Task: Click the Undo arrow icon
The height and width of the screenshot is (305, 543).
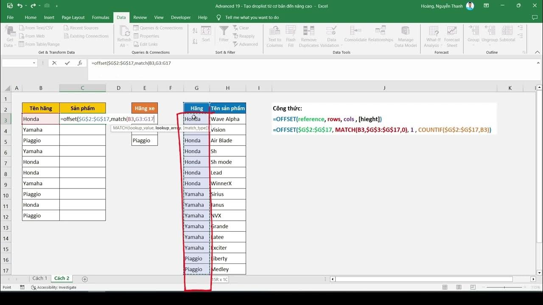Action: (20, 6)
